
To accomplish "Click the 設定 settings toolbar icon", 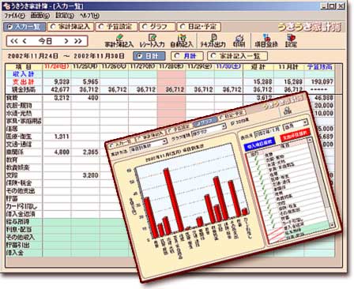I will coord(291,41).
